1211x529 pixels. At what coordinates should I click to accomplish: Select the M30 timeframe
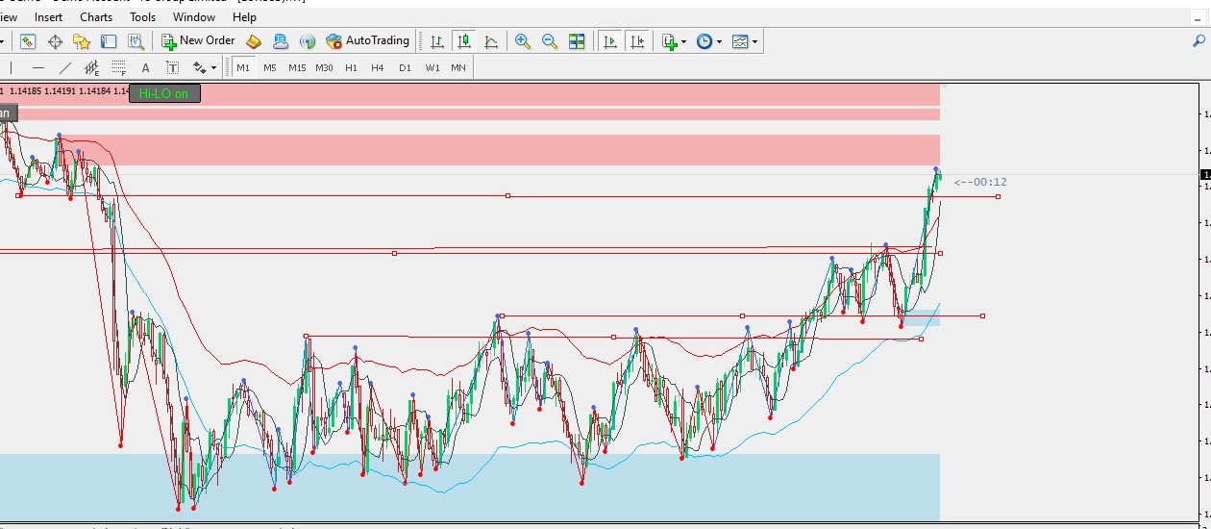point(324,67)
